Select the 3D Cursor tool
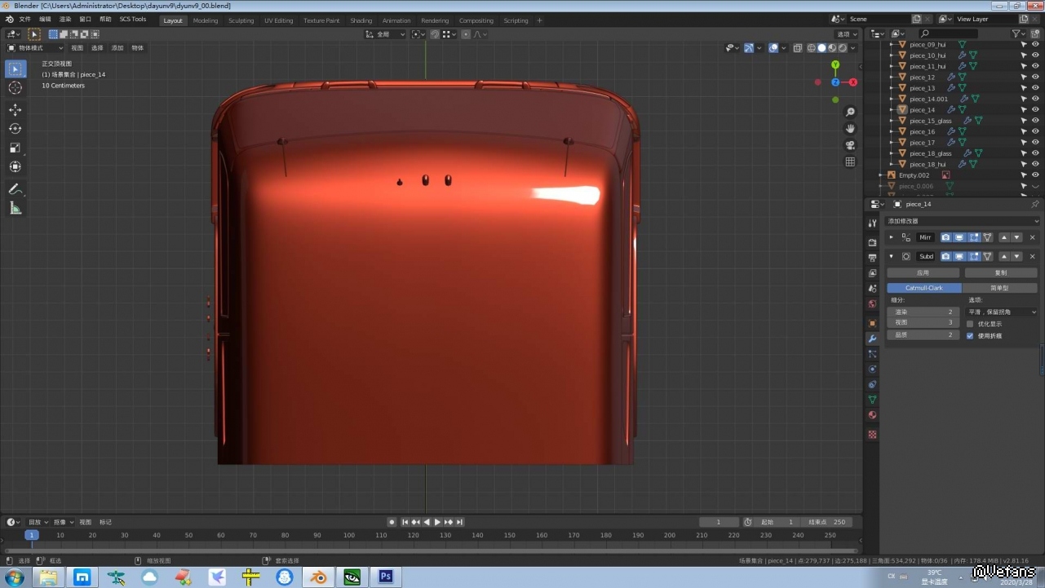The image size is (1045, 588). (x=15, y=88)
